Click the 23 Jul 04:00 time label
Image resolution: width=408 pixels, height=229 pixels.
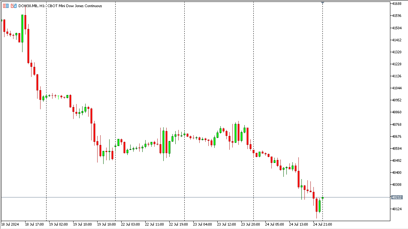[x=202, y=224]
